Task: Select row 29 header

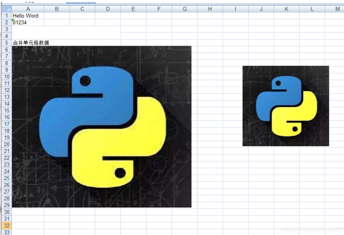Action: (7, 205)
